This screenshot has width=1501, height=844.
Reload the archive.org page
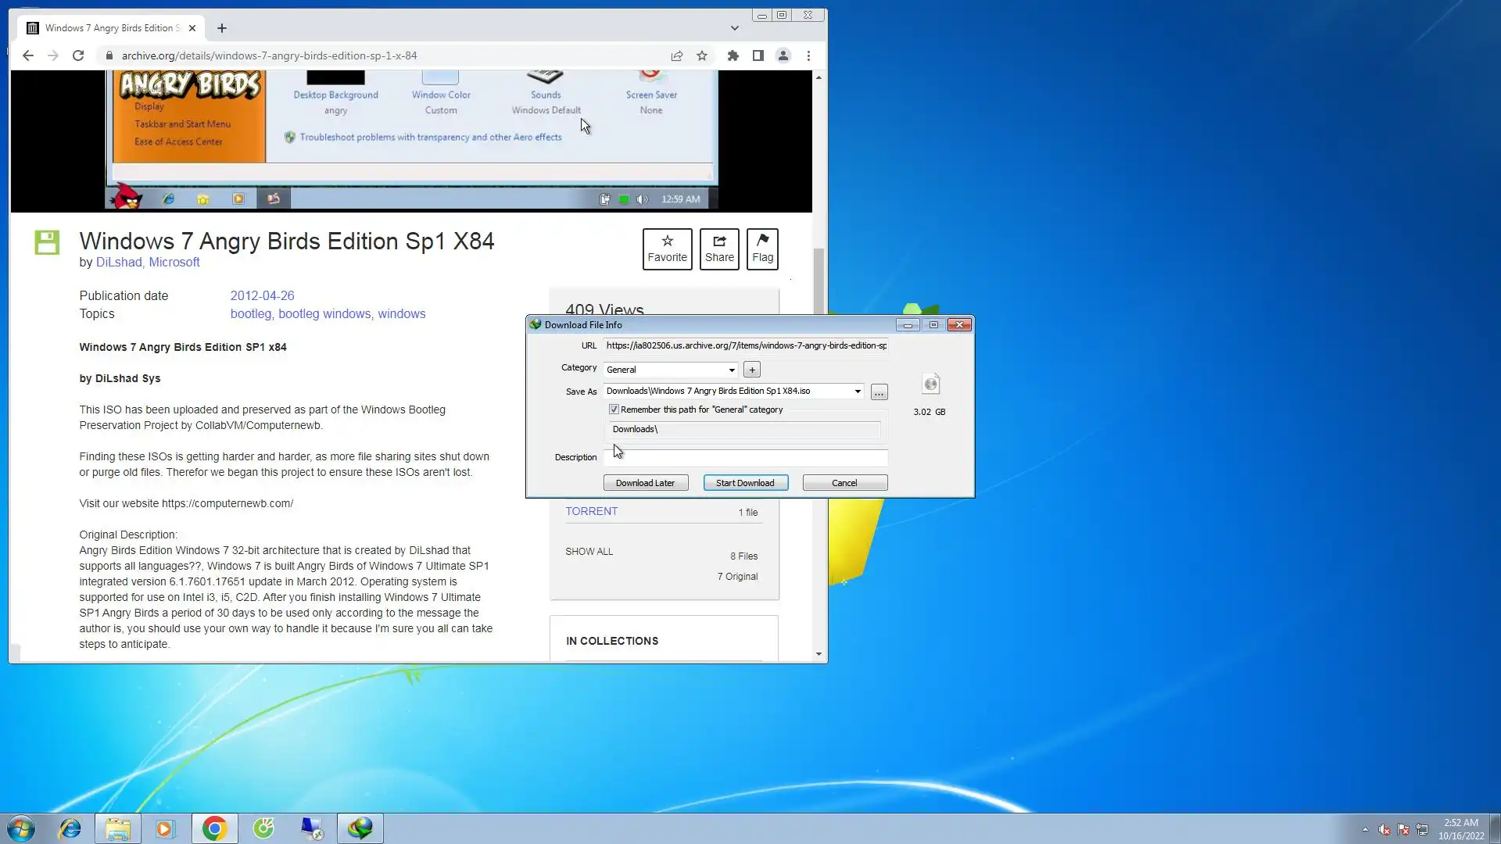[x=78, y=55]
